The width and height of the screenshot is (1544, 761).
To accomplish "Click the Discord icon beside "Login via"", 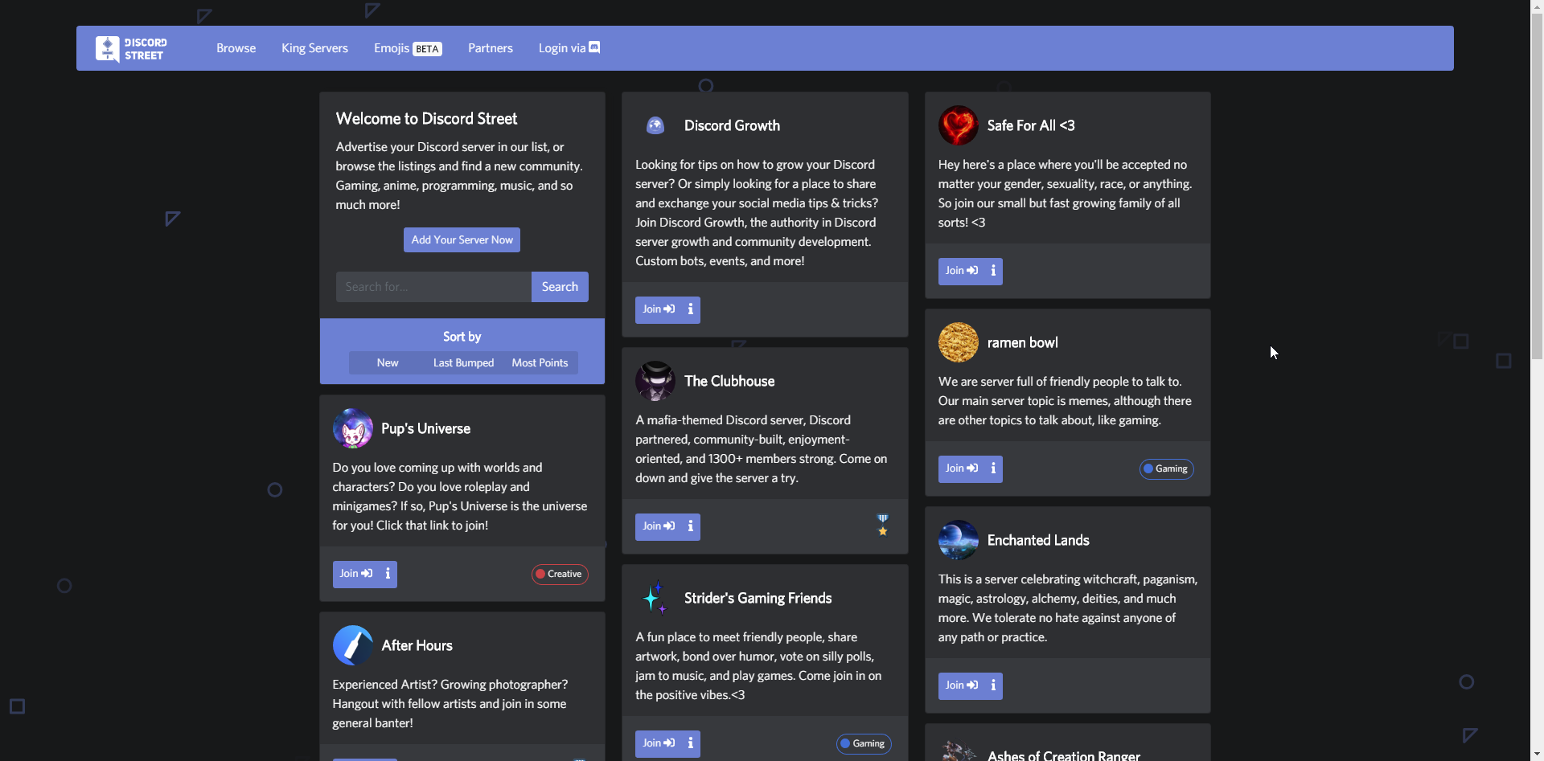I will pyautogui.click(x=594, y=47).
